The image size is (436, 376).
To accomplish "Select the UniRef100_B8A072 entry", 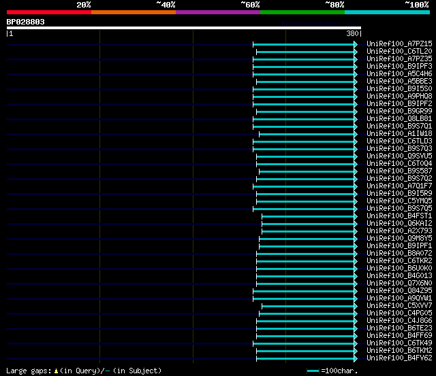I will point(399,254).
